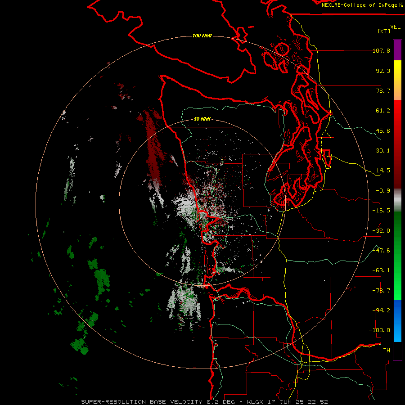Click the 45.6 legend value
The height and width of the screenshot is (405, 405).
click(383, 130)
